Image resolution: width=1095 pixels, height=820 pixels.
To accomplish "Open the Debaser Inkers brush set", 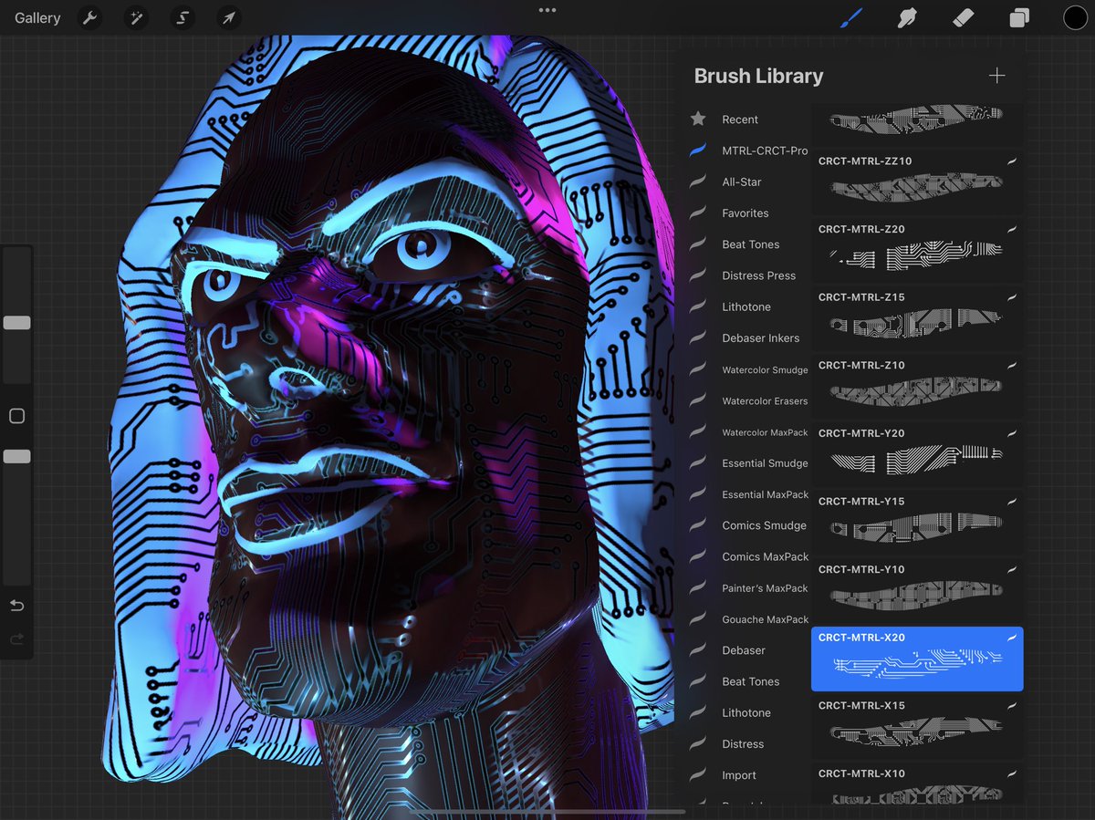I will coord(761,337).
